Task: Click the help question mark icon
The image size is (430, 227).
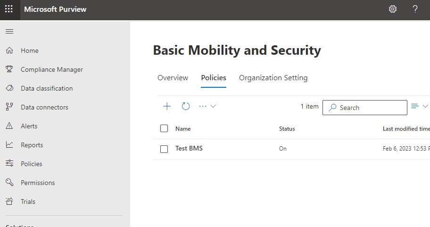Action: tap(415, 9)
